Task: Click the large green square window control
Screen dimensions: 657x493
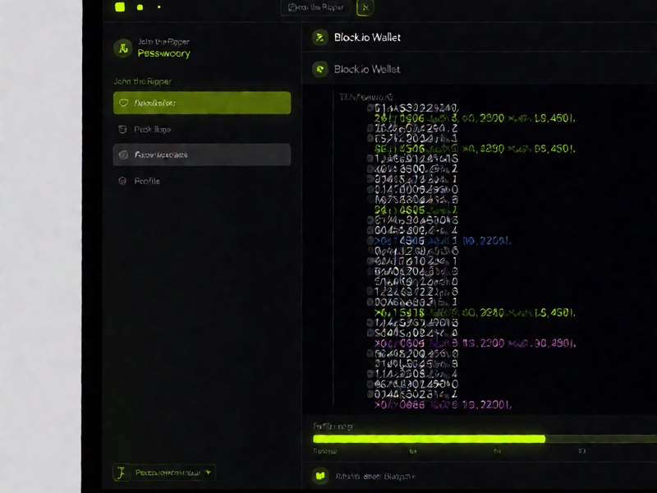Action: [x=120, y=7]
